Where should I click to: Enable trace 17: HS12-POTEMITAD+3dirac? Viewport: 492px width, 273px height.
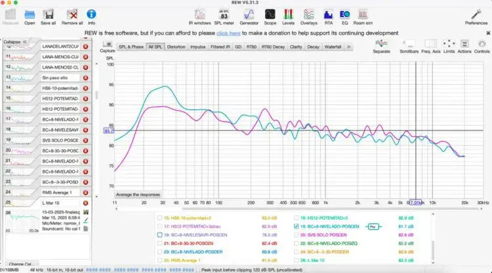click(x=159, y=227)
